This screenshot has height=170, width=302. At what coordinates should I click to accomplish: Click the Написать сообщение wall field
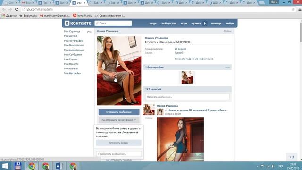187,97
